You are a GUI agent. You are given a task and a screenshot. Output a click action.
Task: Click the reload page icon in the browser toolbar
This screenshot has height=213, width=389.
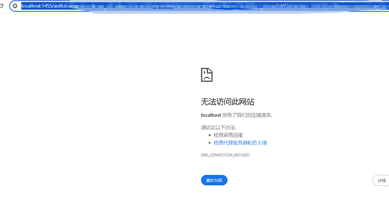pos(1,6)
